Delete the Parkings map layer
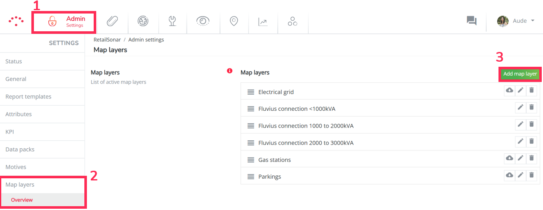Screen dimensions: 543x210 pyautogui.click(x=532, y=175)
